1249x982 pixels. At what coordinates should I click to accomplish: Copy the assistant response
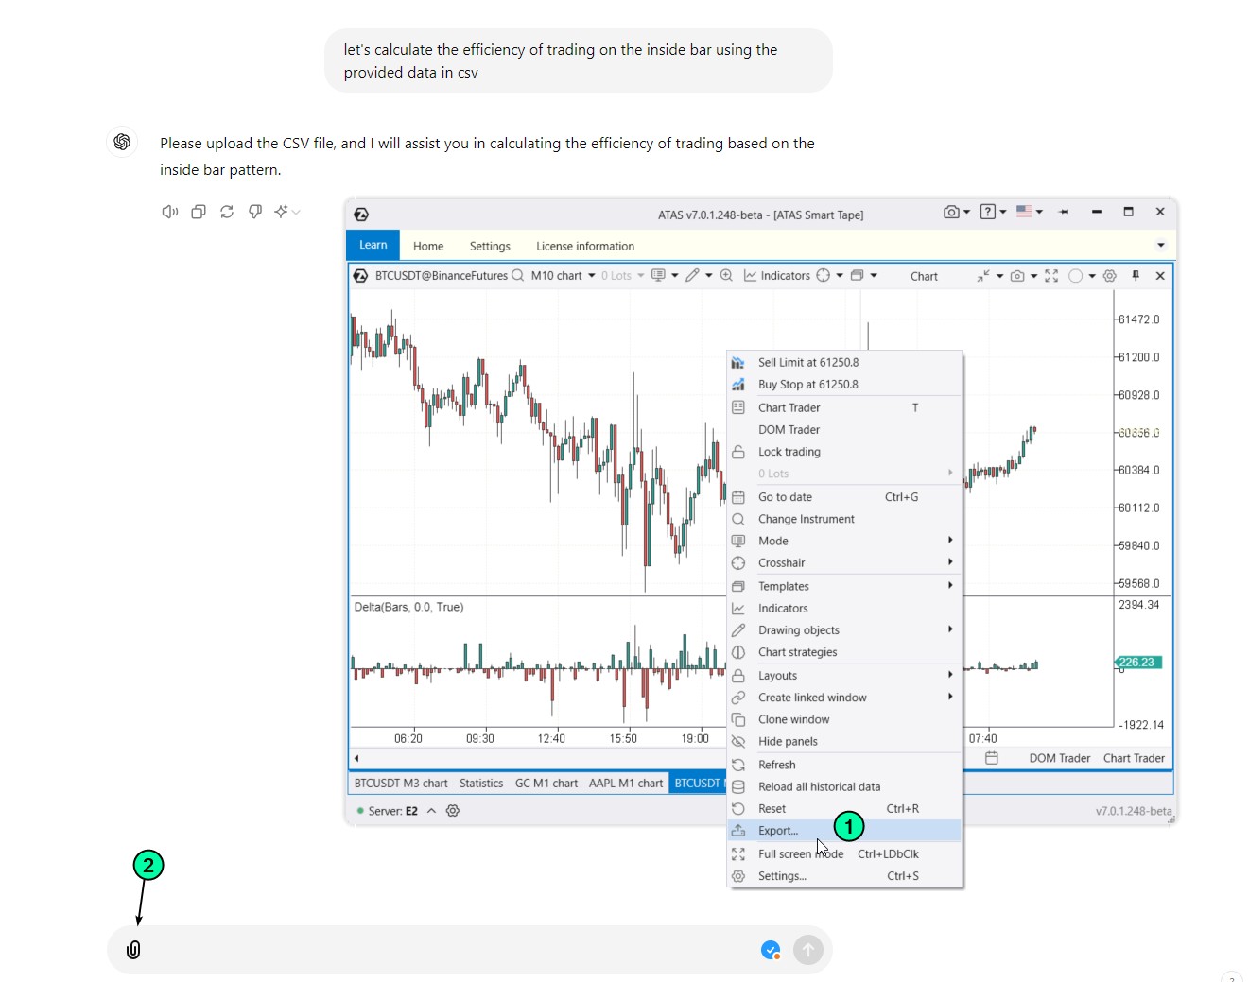click(199, 212)
